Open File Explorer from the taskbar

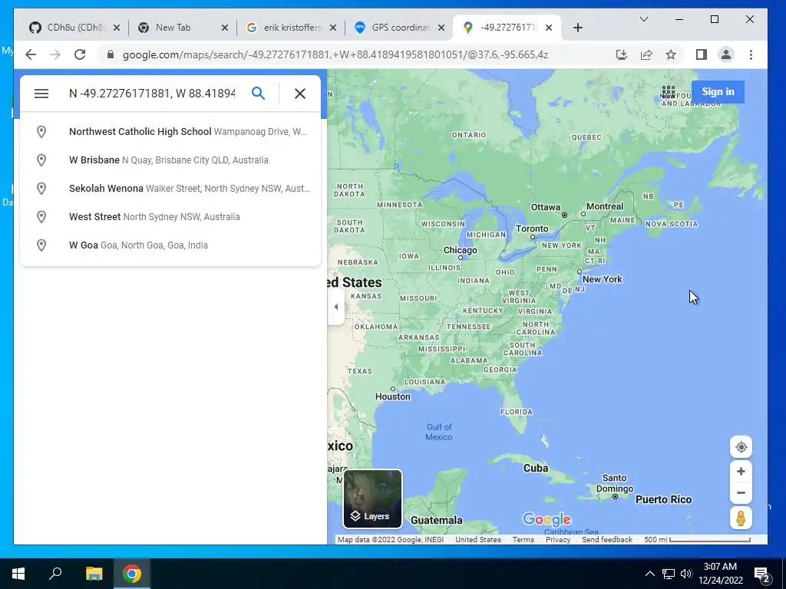(x=94, y=574)
